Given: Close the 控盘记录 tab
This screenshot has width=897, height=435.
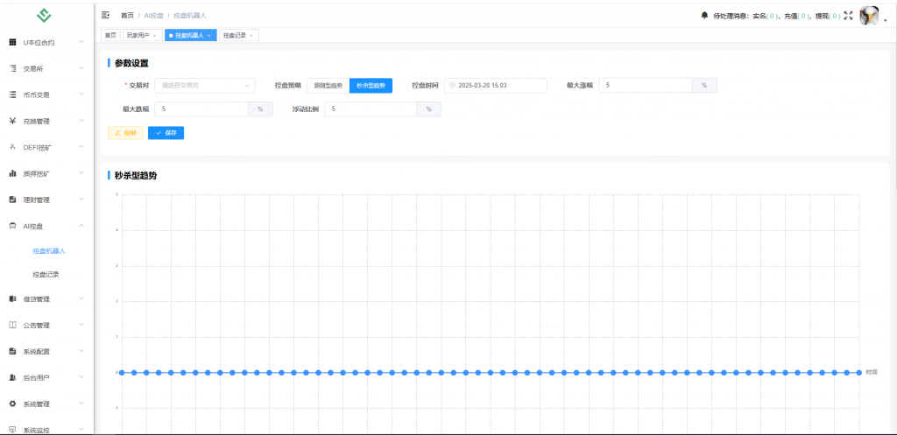Looking at the screenshot, I should click(x=251, y=35).
